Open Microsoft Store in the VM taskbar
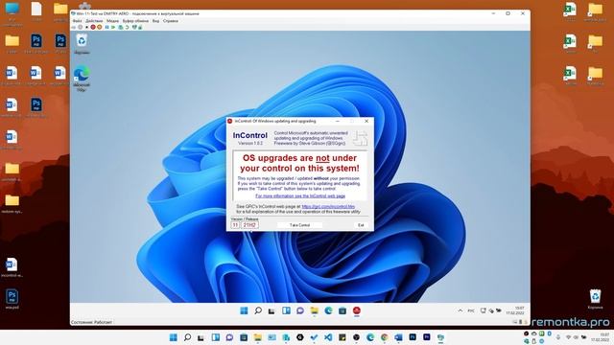This screenshot has height=345, width=614. 342,310
